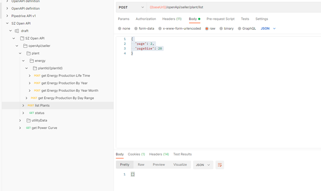Screen dimensions: 321x191
Task: Click the plant folder icon
Action: click(29, 53)
